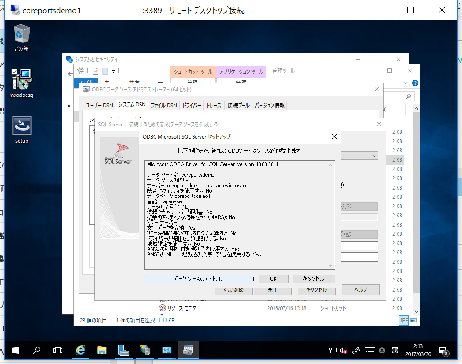Viewport: 462px width, 364px height.
Task: Click the データ ソースのテスト(T)... button
Action: (x=200, y=279)
